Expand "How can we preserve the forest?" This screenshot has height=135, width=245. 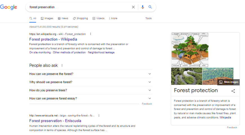coord(150,74)
